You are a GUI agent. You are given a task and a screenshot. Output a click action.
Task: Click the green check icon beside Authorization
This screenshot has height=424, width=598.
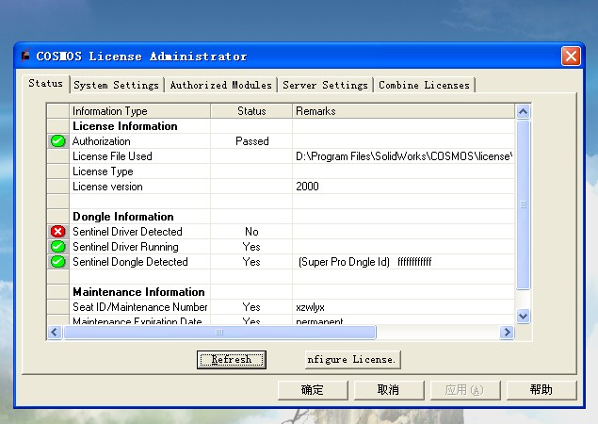(x=57, y=141)
